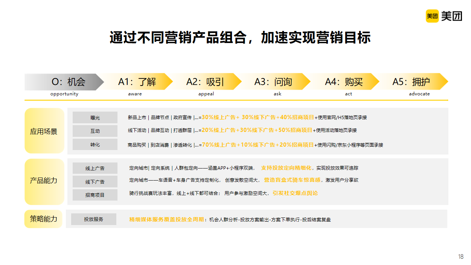The width and height of the screenshot is (471, 265).
Task: Click the yellow 策略能力 category box
Action: pyautogui.click(x=43, y=219)
